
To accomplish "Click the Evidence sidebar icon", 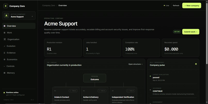I will [4, 53].
